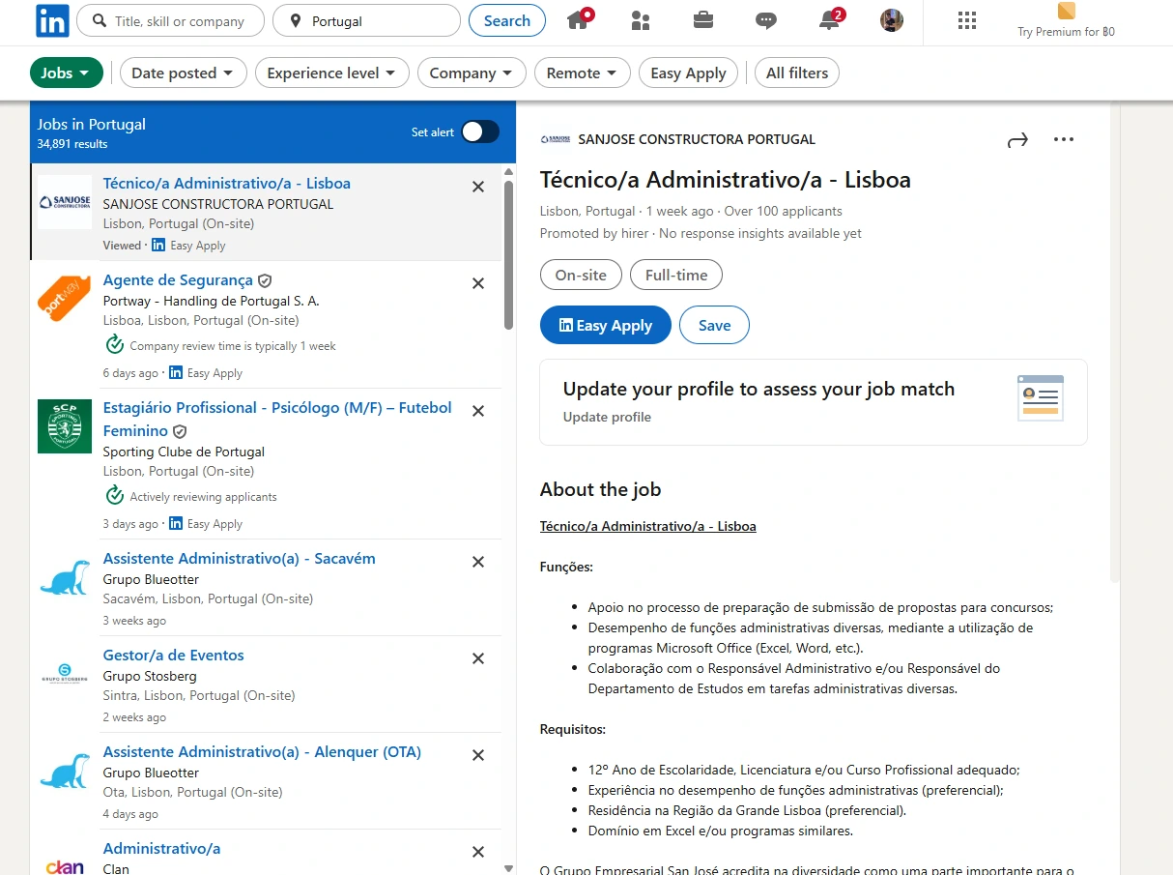Expand the Jobs green dropdown
1173x875 pixels.
pyautogui.click(x=66, y=73)
